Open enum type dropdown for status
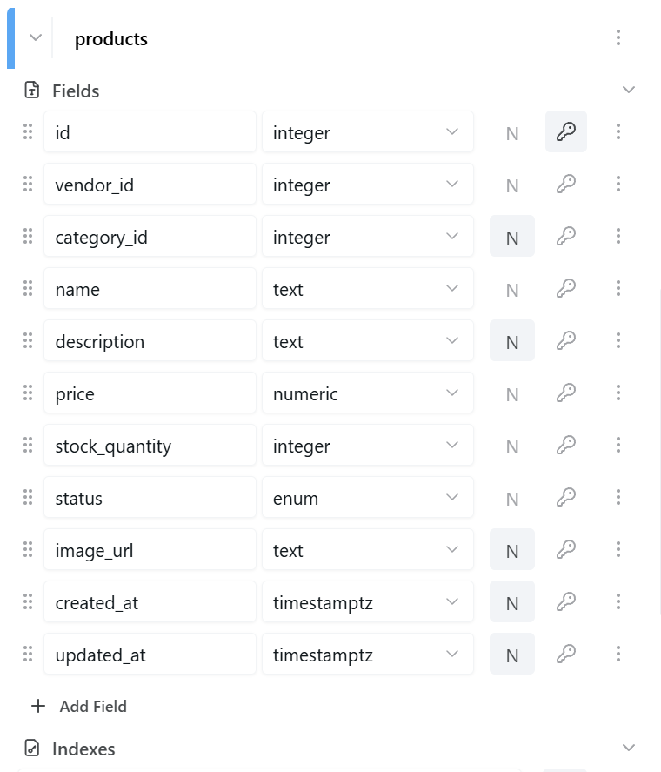Screen dimensions: 661x772 click(x=368, y=497)
